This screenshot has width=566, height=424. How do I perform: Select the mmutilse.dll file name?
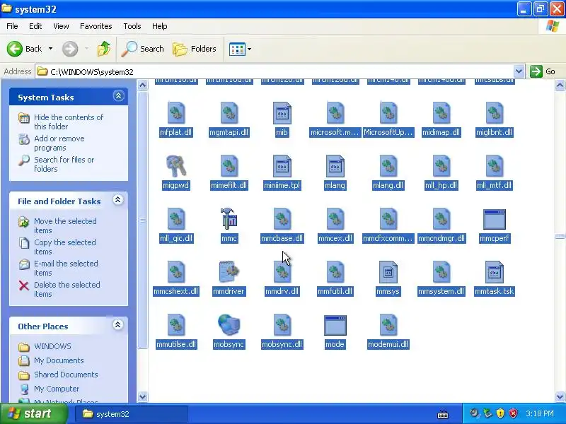(x=176, y=344)
